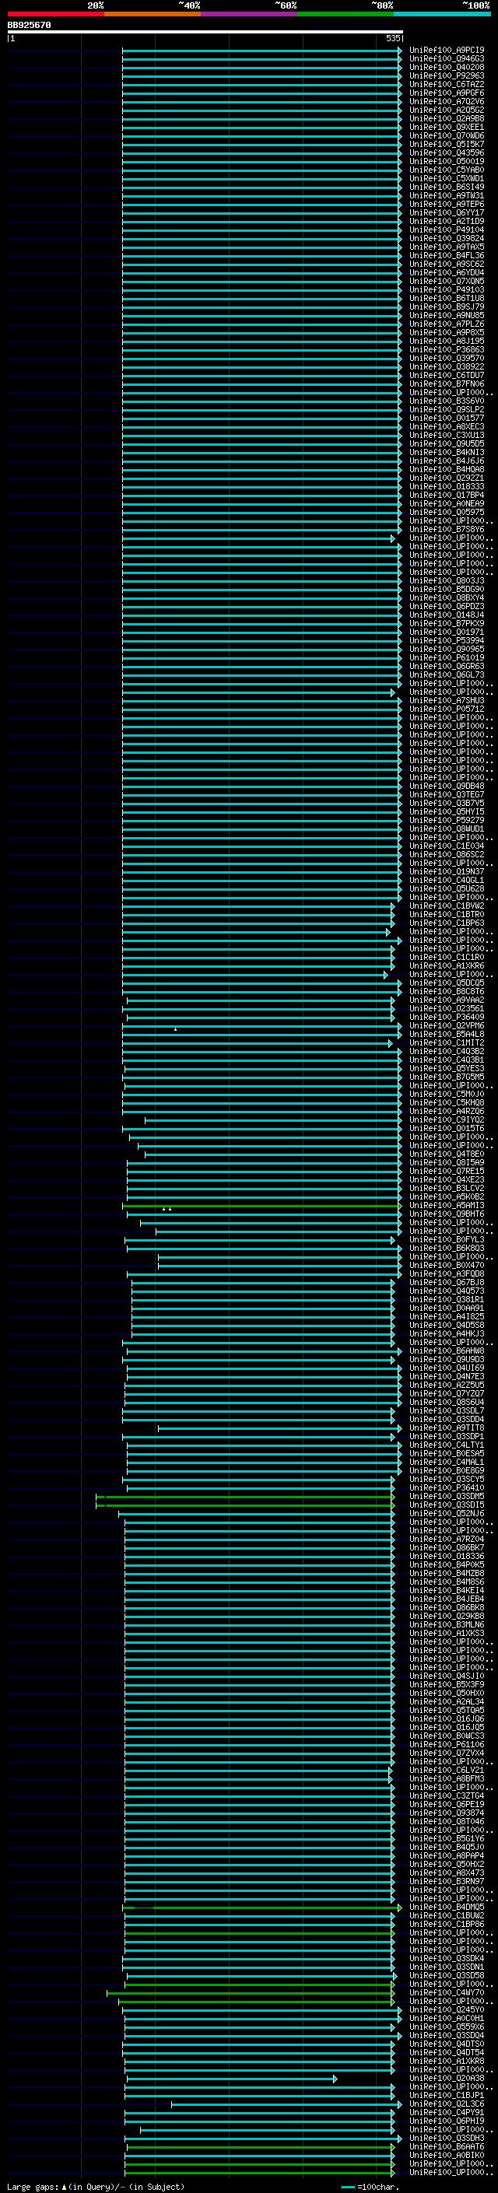The image size is (498, 2193).
Task: Open UniRef100_Q9XEE1 hit
Action: 447,127
